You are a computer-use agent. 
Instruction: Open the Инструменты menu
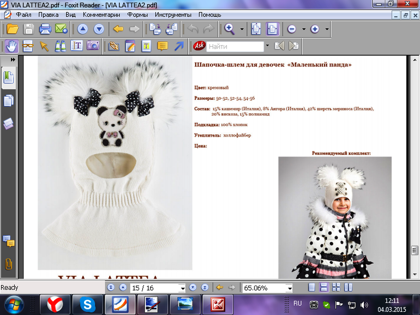click(173, 15)
